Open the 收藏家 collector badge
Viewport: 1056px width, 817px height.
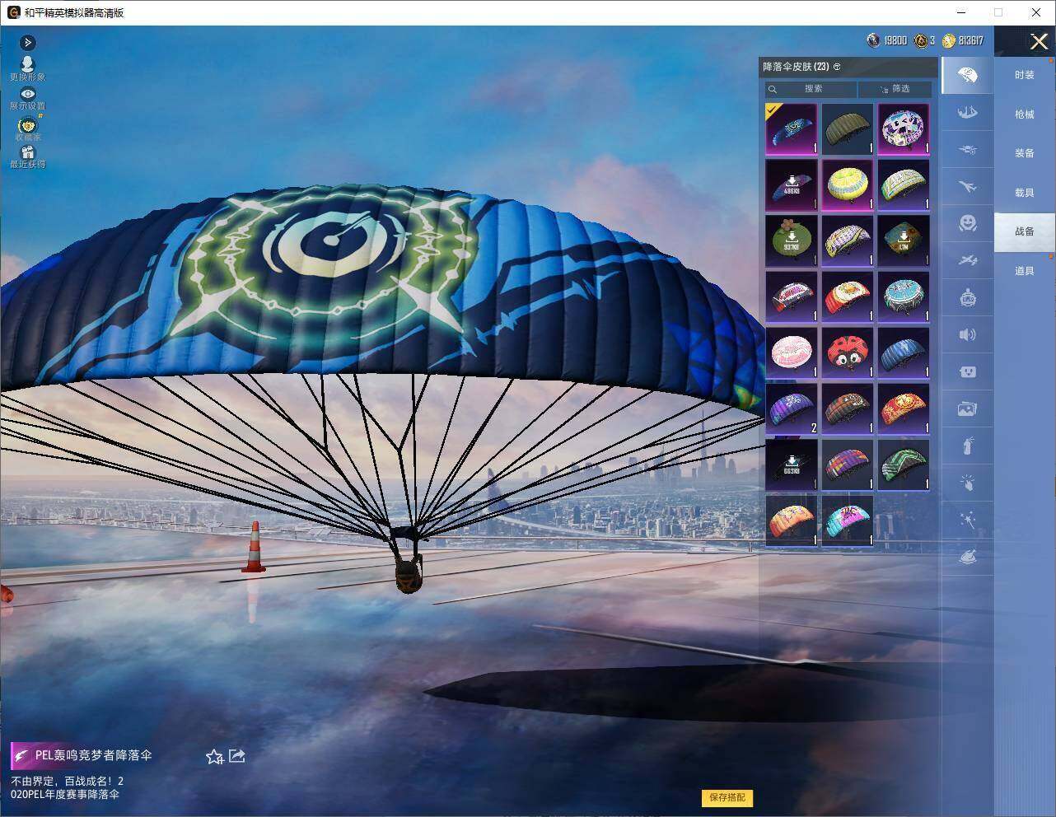tap(27, 128)
